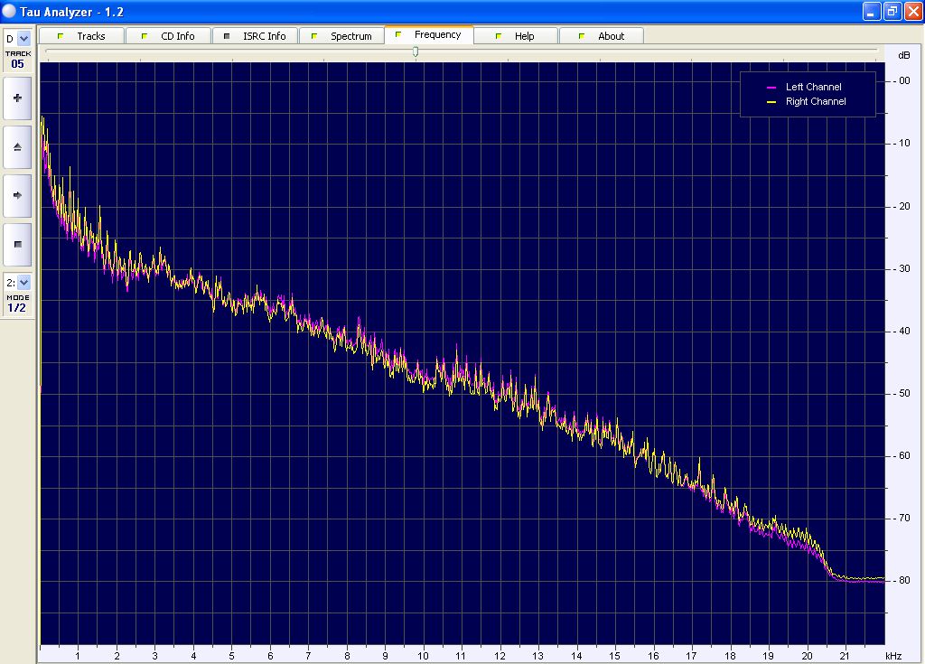Expand the mode selection dropdown
Image resolution: width=925 pixels, height=664 pixels.
(23, 283)
